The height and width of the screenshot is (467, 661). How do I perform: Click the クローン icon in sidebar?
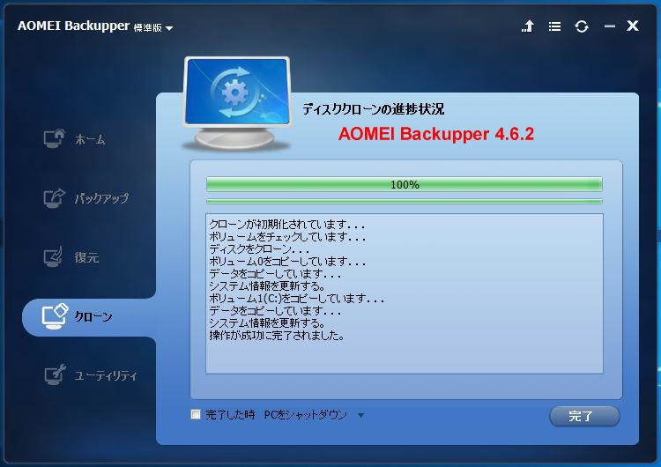click(55, 316)
